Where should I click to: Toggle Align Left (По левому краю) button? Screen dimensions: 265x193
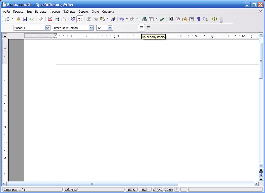tap(141, 28)
